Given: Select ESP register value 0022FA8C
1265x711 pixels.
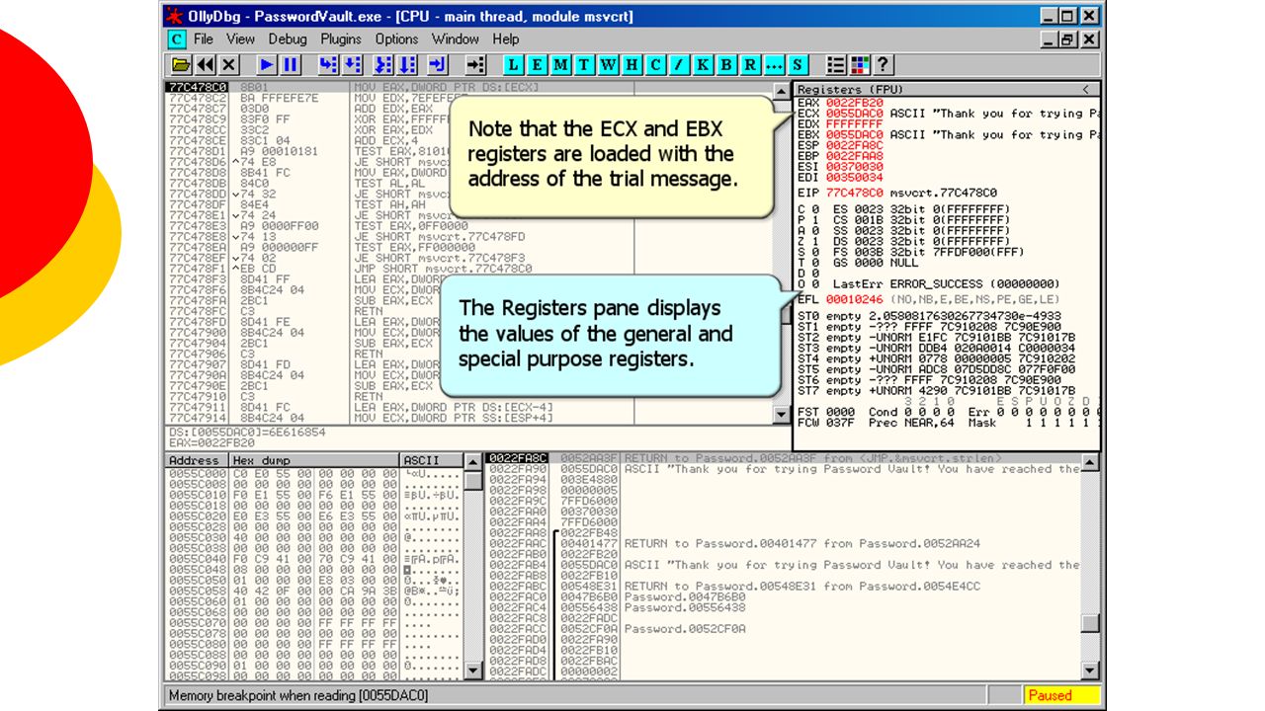Looking at the screenshot, I should 855,145.
